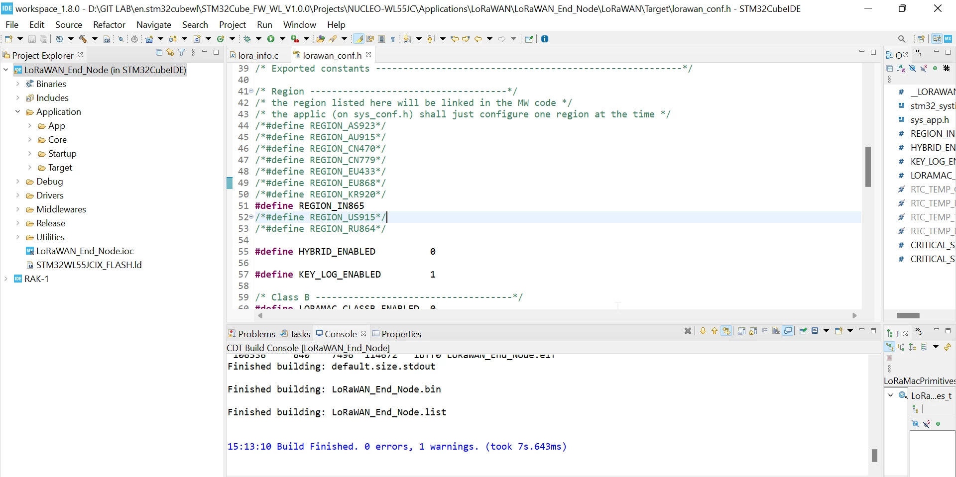Click the editor vertical scrollbar thumb

click(868, 167)
